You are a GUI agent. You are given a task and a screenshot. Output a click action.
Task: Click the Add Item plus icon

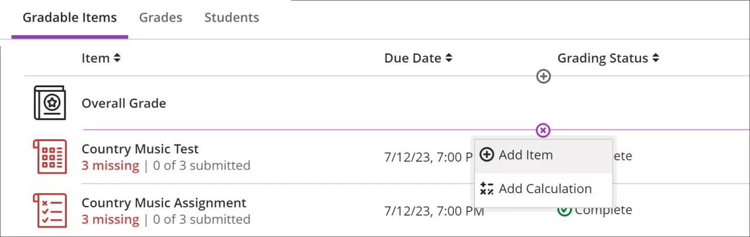coord(486,155)
